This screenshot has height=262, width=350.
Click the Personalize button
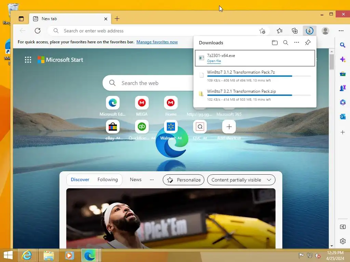[x=184, y=180]
